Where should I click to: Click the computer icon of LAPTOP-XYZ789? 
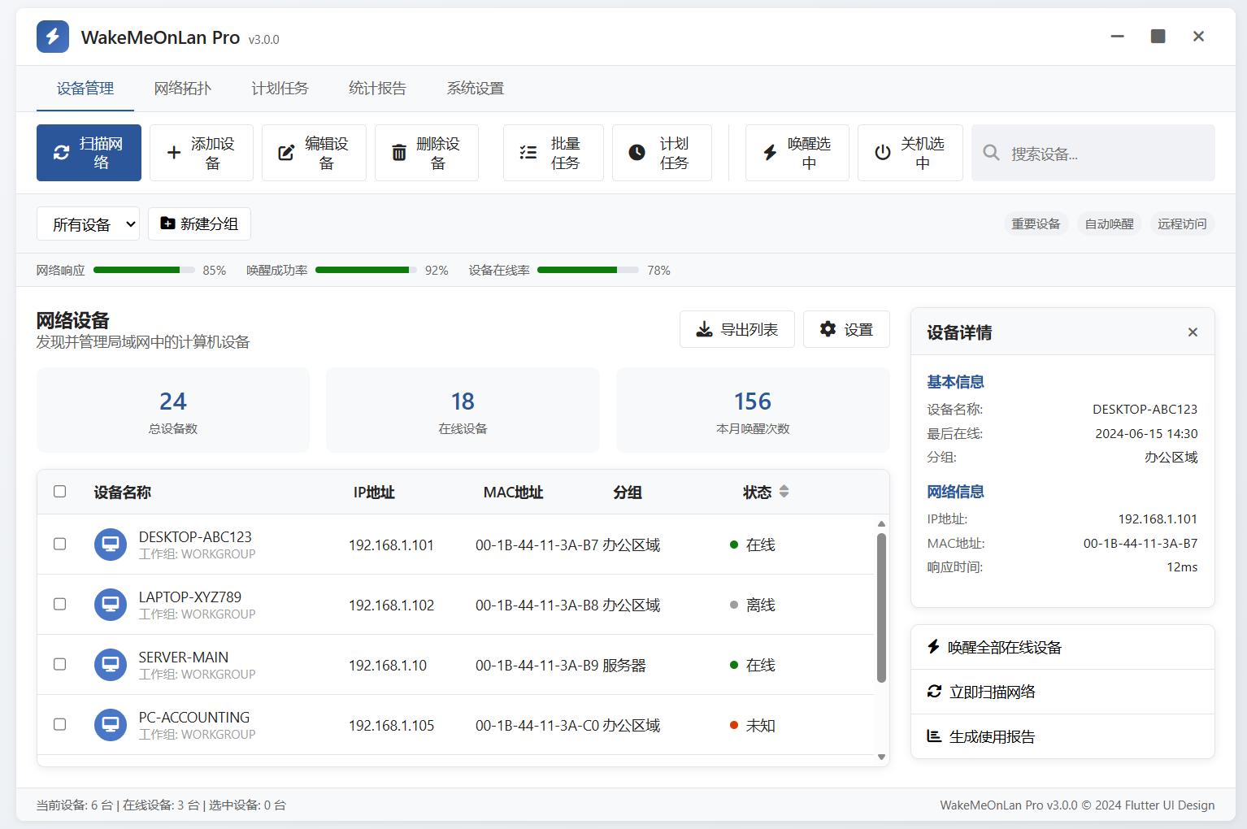(111, 605)
